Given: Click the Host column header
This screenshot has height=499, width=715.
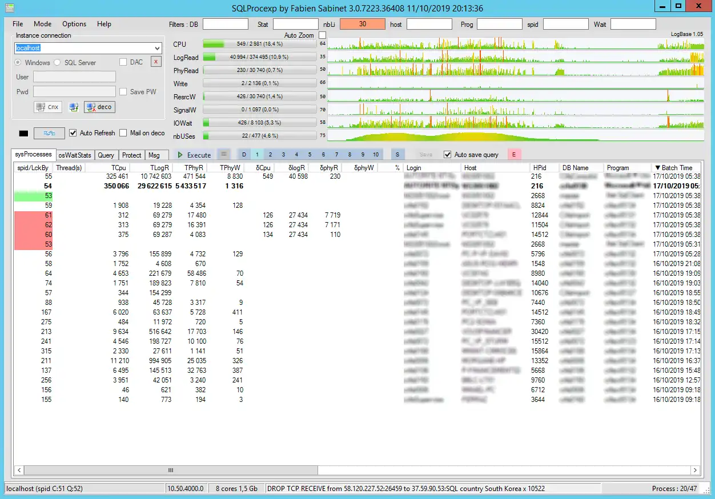Looking at the screenshot, I should [x=496, y=168].
